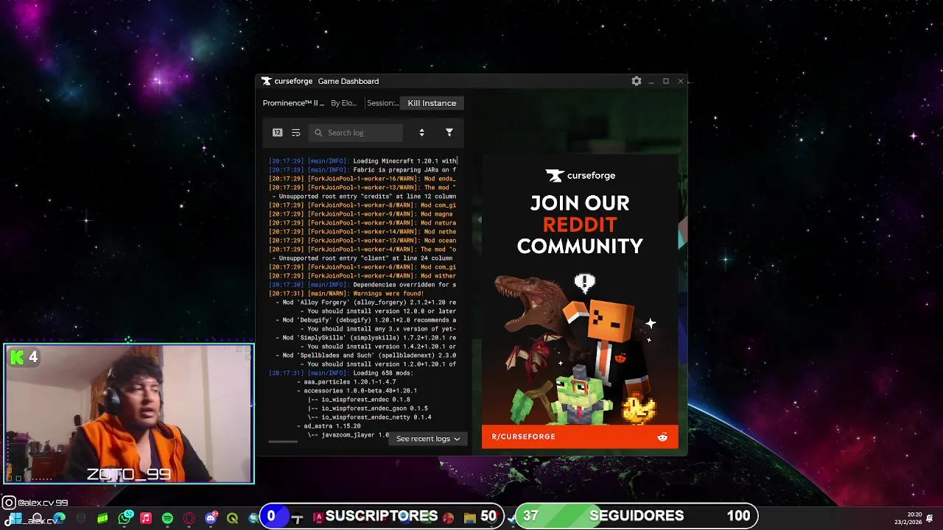Click the 'By Elo...' author label
The height and width of the screenshot is (530, 943).
(343, 103)
